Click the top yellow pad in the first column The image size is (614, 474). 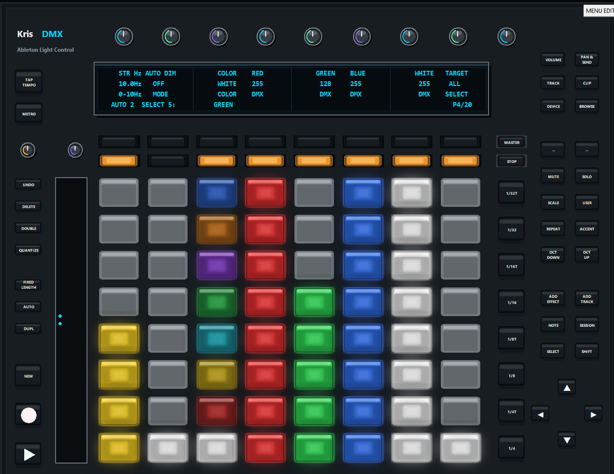tap(119, 339)
